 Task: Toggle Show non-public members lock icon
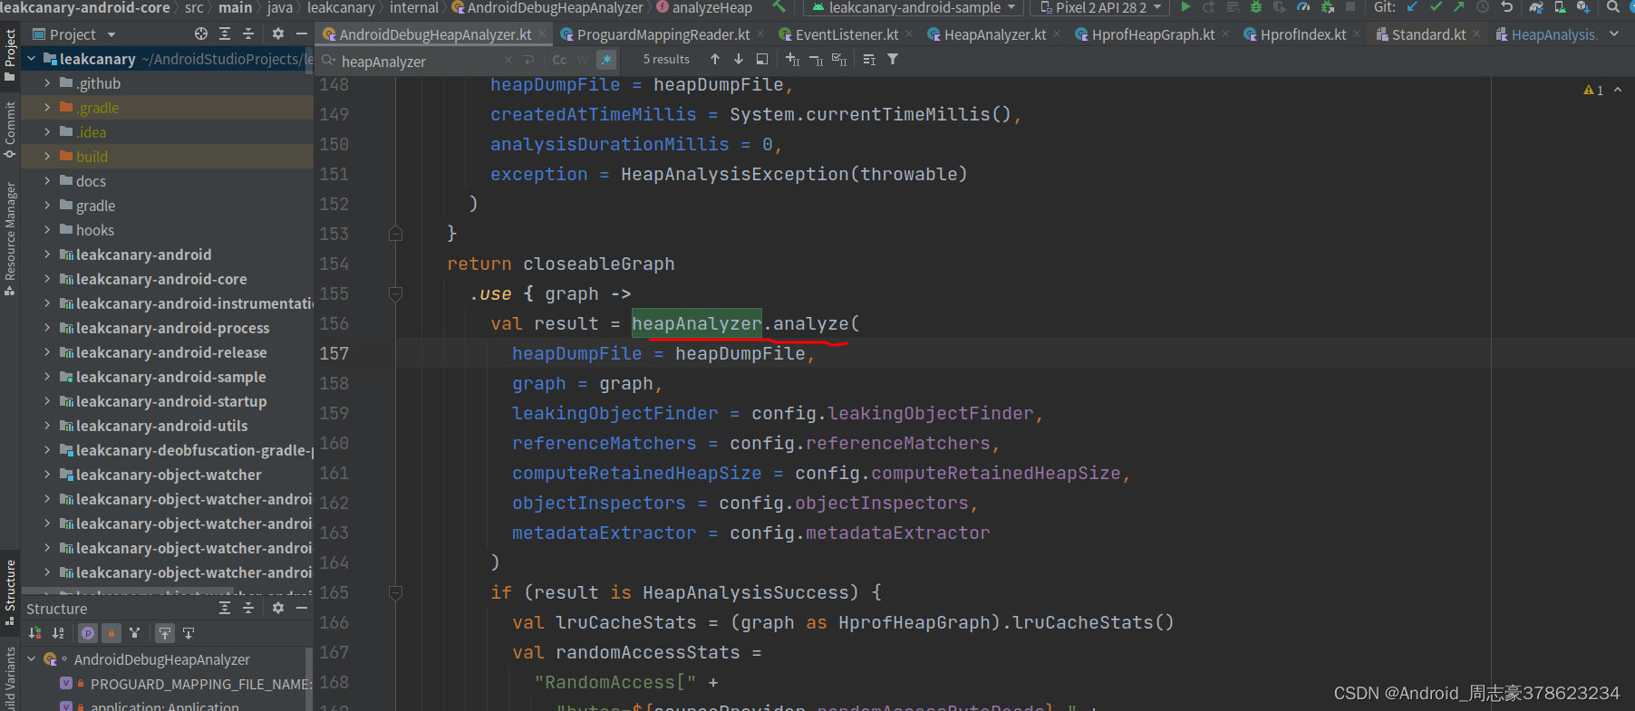point(111,633)
